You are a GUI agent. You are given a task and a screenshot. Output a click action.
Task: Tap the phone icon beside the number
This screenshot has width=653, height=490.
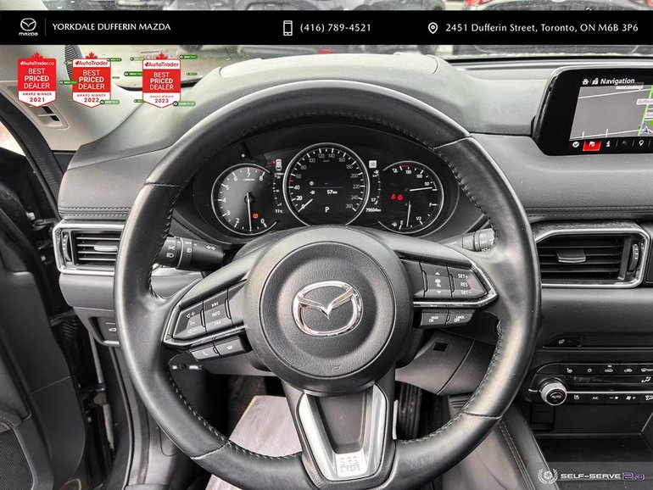click(287, 28)
